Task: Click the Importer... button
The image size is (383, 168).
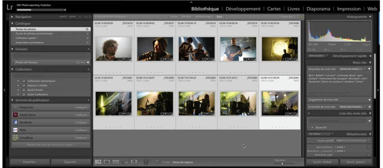Action: click(30, 162)
